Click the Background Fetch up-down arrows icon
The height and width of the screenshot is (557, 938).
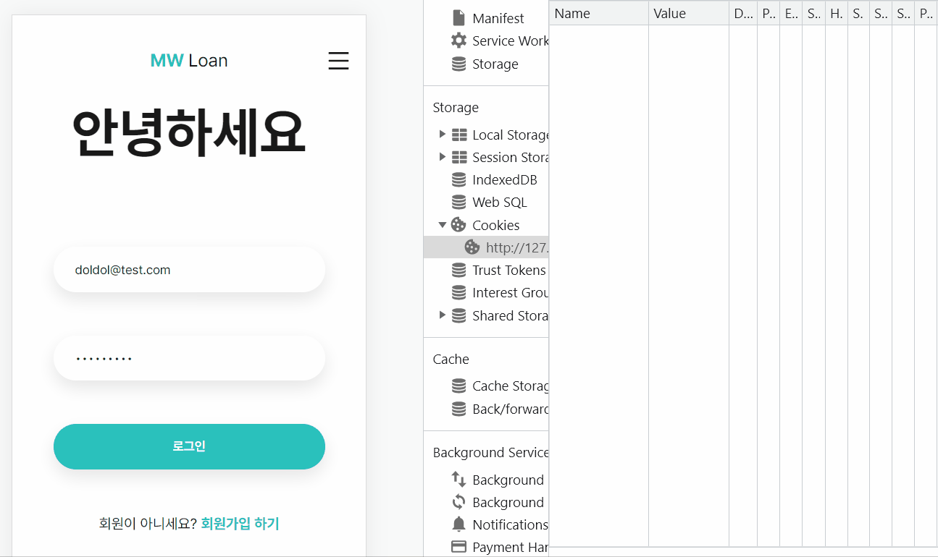coord(458,480)
